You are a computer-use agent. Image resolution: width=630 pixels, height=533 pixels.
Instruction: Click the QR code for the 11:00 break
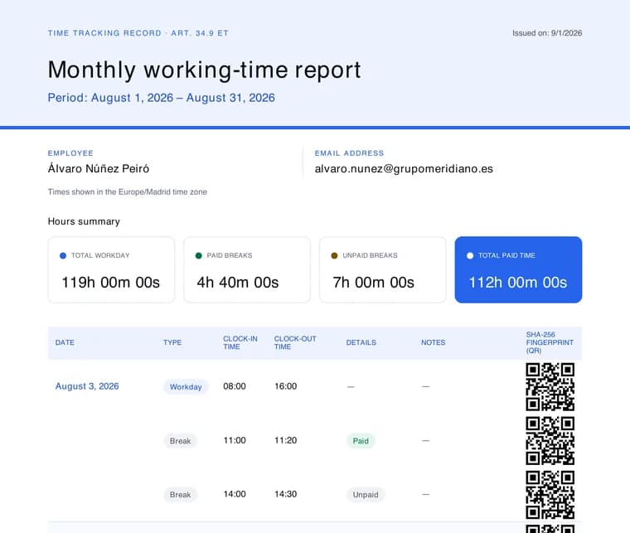pyautogui.click(x=550, y=441)
